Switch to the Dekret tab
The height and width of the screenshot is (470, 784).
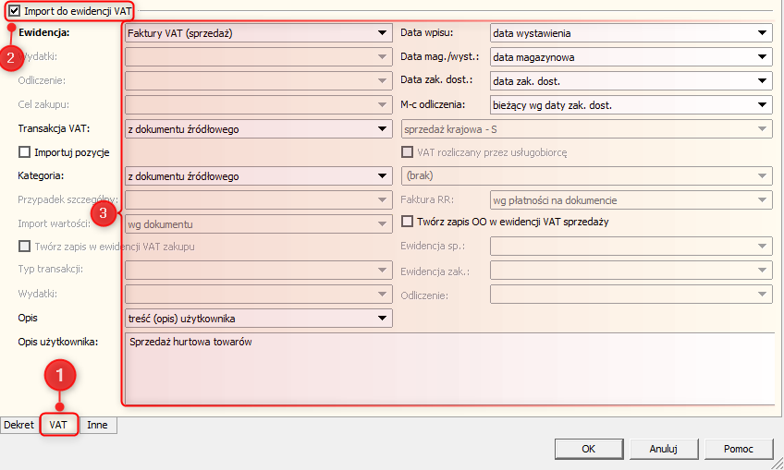coord(19,425)
